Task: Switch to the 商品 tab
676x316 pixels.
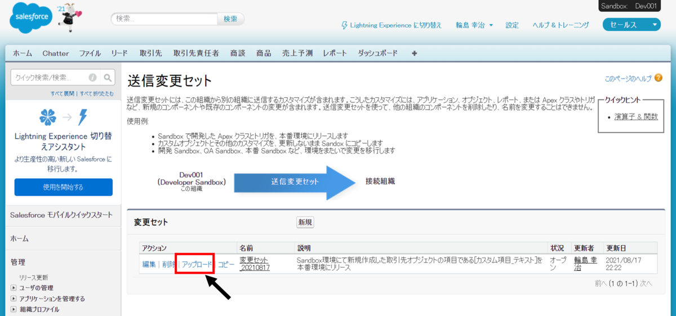Action: tap(264, 53)
